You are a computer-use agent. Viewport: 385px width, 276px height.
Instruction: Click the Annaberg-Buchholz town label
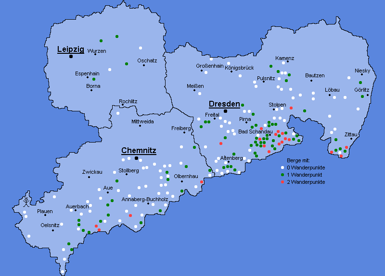[145, 199]
